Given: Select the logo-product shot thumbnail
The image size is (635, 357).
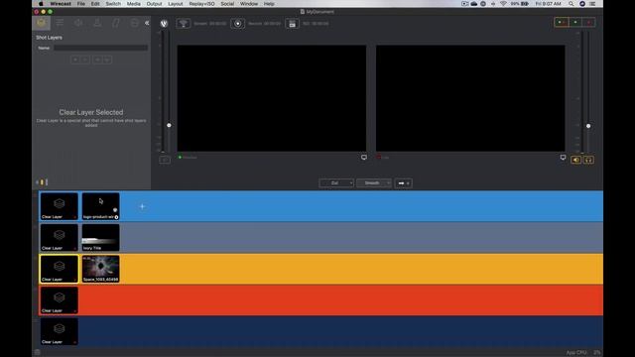Looking at the screenshot, I should pyautogui.click(x=101, y=206).
